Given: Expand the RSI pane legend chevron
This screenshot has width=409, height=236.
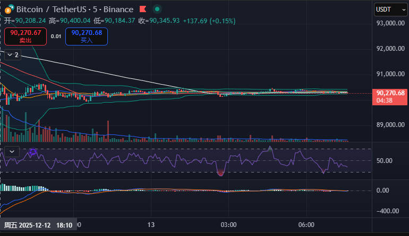Looking at the screenshot, I should coord(12,151).
